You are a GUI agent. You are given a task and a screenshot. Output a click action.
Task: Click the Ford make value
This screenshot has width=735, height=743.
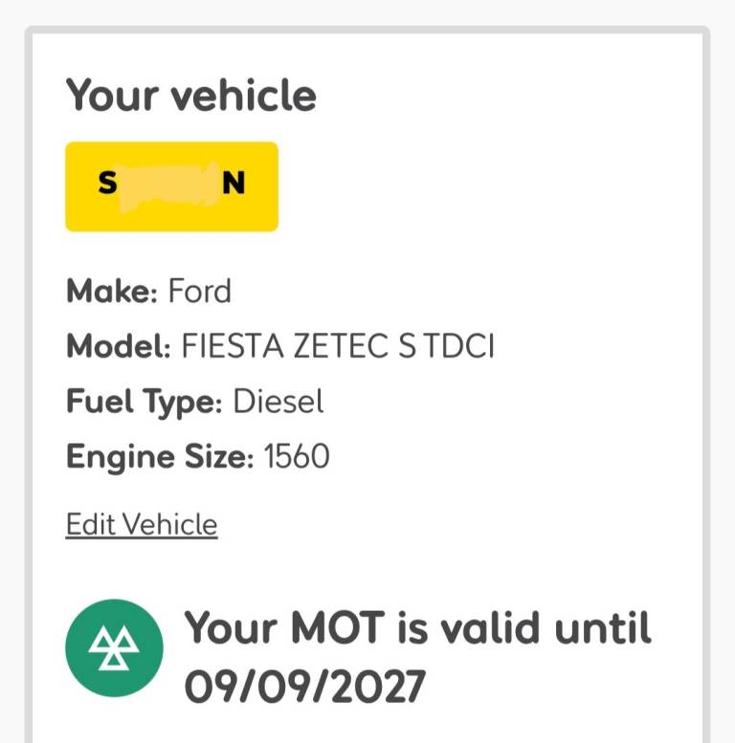pyautogui.click(x=200, y=291)
